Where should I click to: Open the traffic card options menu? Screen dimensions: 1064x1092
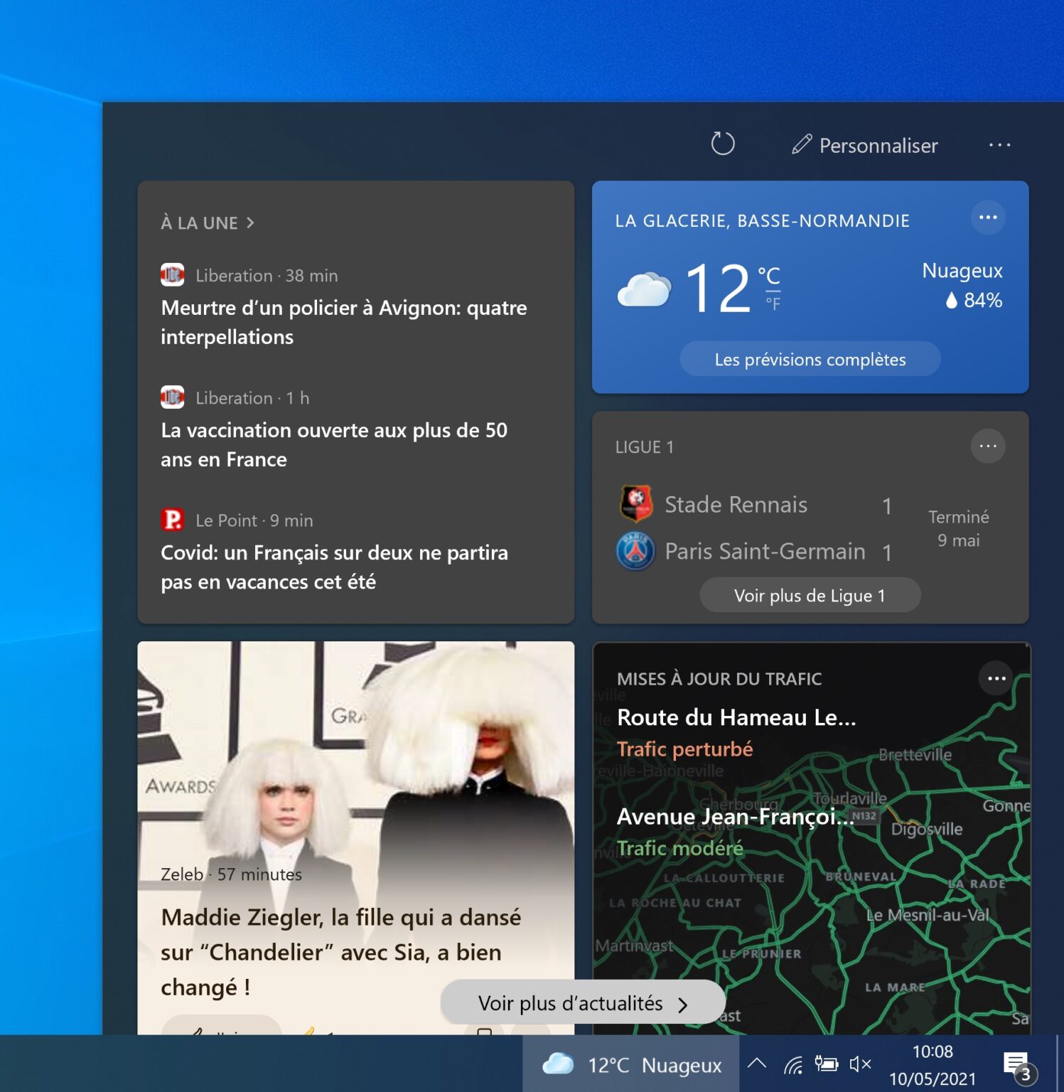[996, 678]
